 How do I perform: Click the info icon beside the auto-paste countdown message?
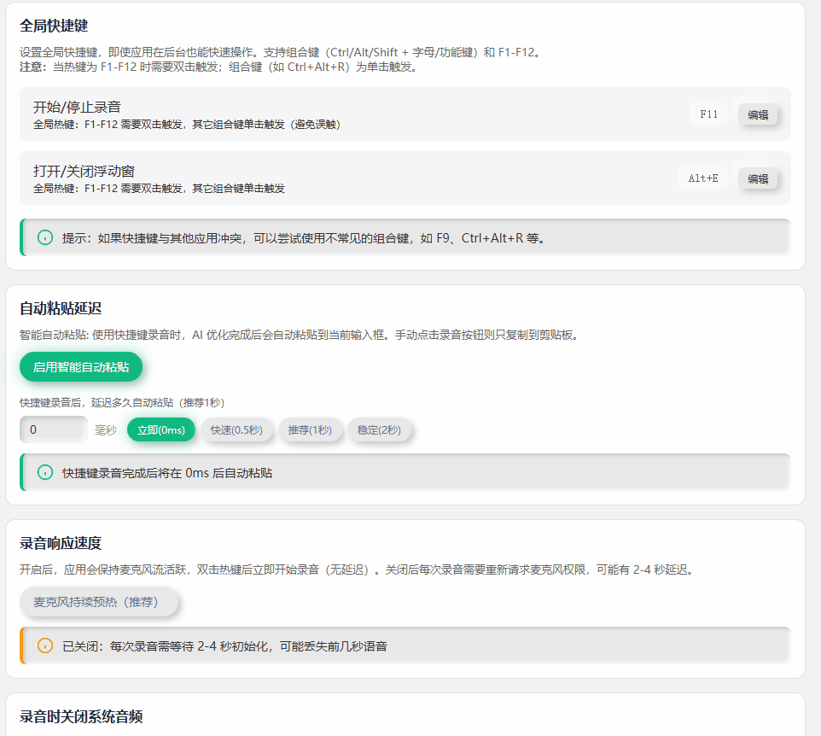tap(44, 472)
